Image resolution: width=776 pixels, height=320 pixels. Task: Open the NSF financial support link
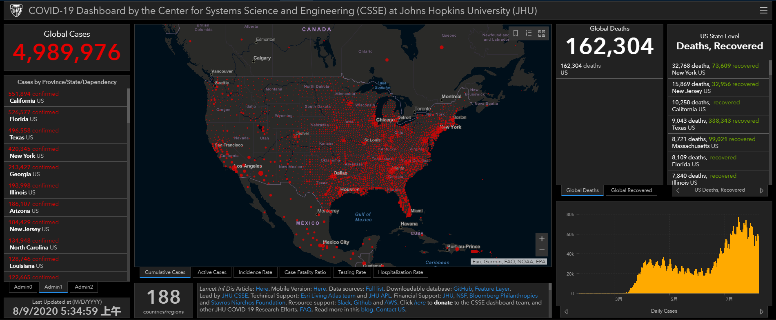(x=461, y=296)
